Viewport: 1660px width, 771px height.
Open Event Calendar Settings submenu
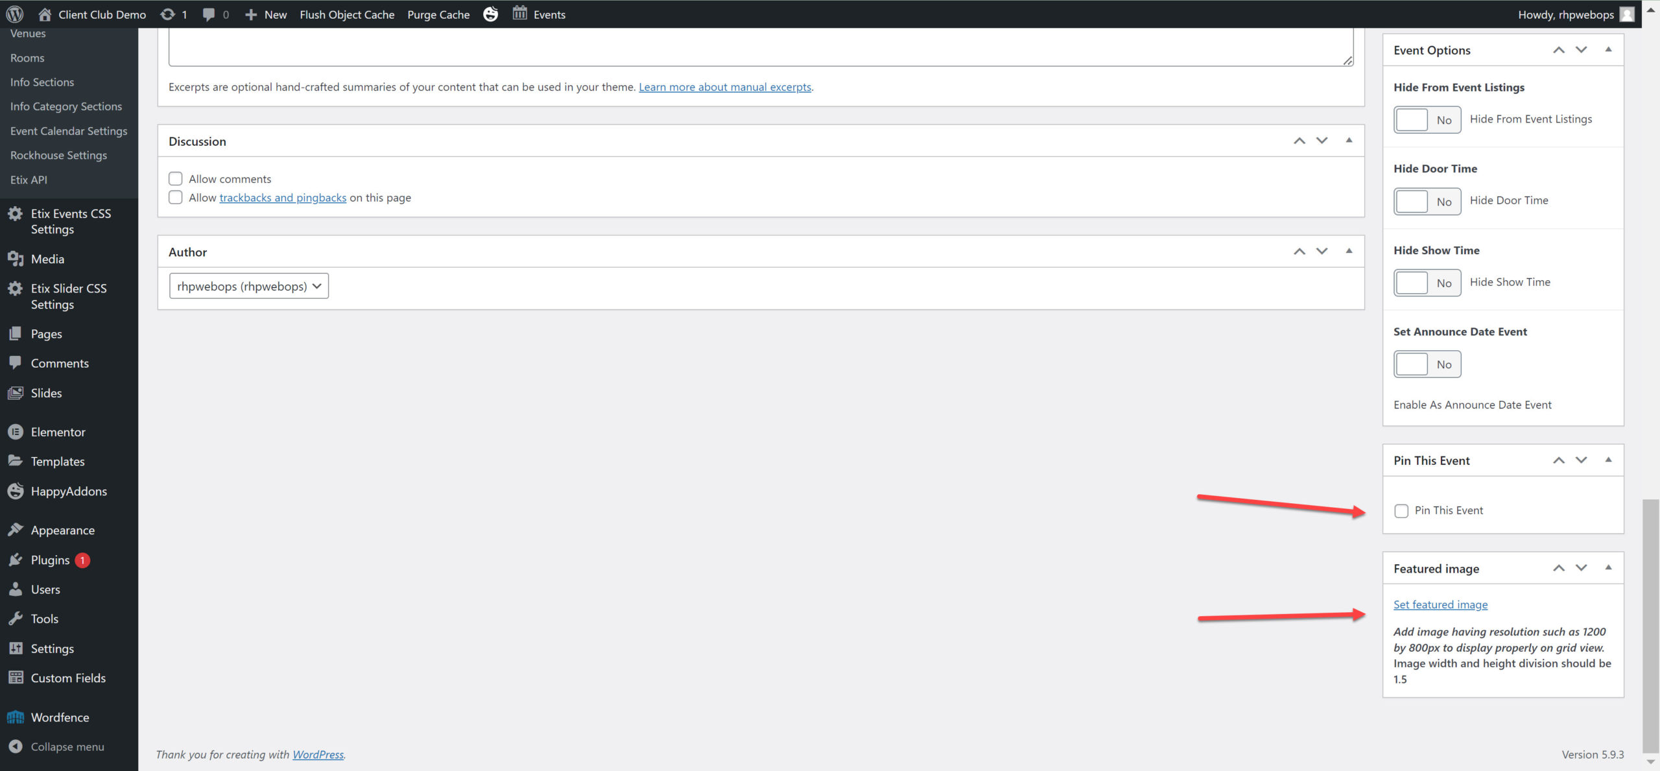69,131
